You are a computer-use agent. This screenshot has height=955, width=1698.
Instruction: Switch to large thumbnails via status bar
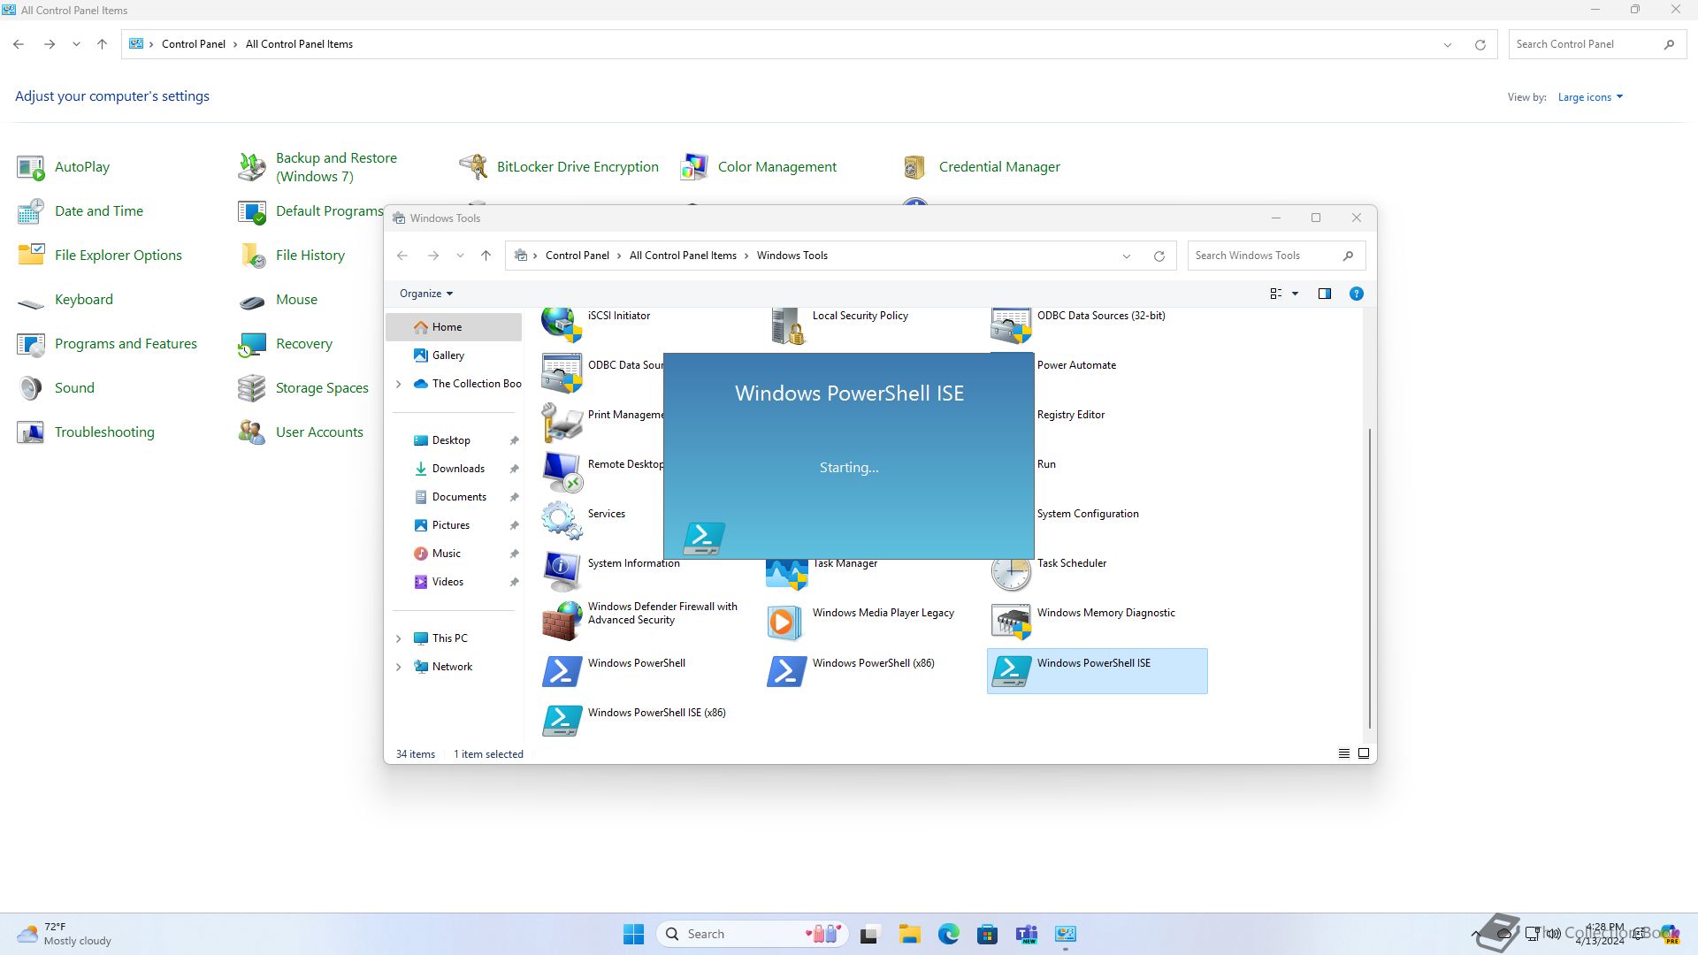coord(1363,753)
